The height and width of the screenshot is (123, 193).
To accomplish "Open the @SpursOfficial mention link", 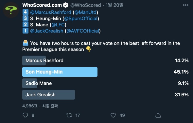I will [x=81, y=19].
